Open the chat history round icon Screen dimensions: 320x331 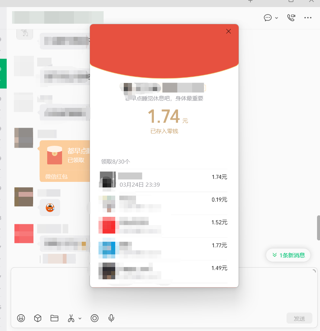coord(94,318)
